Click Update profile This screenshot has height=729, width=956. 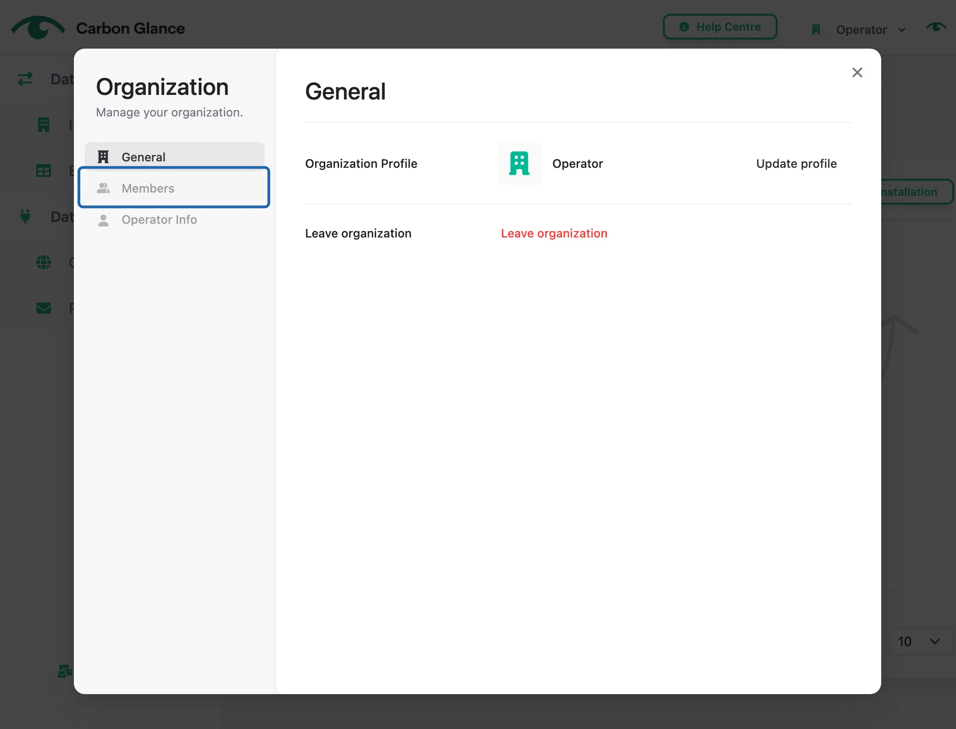[796, 164]
